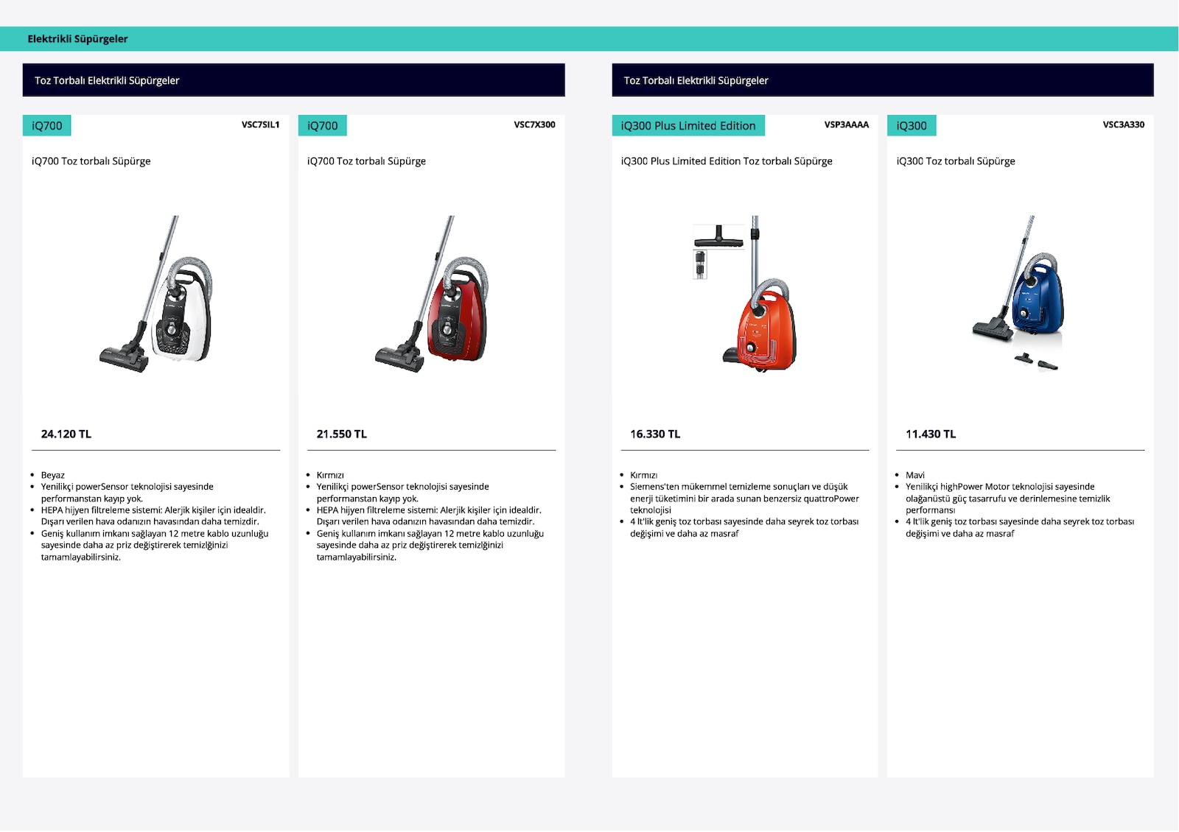Select the "Mavi" color bullet
Viewport: 1179px width, 832px height.
915,476
